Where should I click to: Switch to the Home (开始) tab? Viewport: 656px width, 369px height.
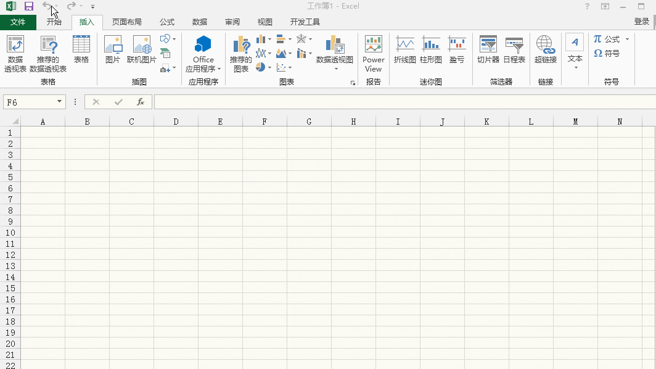click(x=54, y=22)
